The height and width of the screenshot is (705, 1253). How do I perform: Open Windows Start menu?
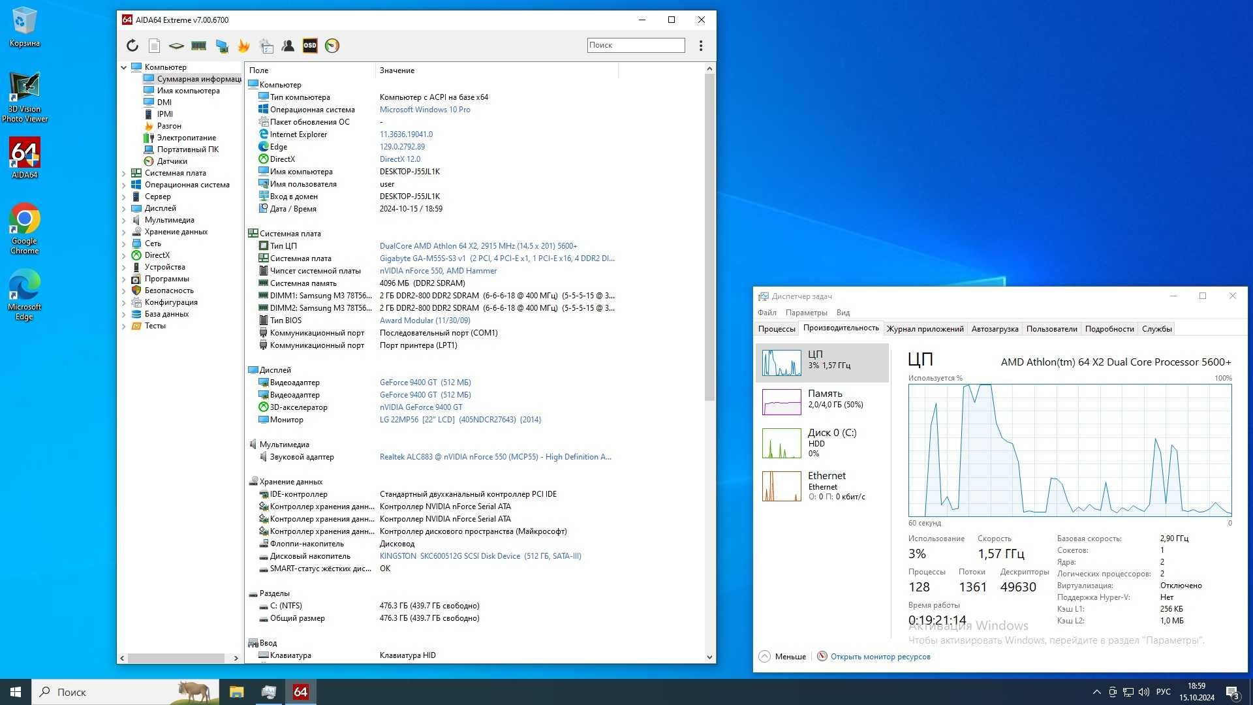click(16, 692)
